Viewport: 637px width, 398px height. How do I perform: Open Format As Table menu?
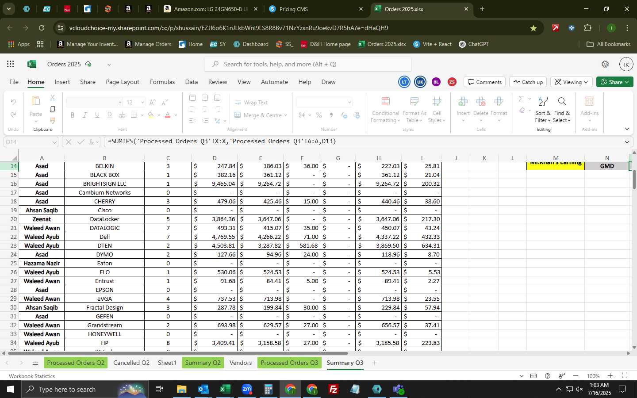click(x=414, y=110)
